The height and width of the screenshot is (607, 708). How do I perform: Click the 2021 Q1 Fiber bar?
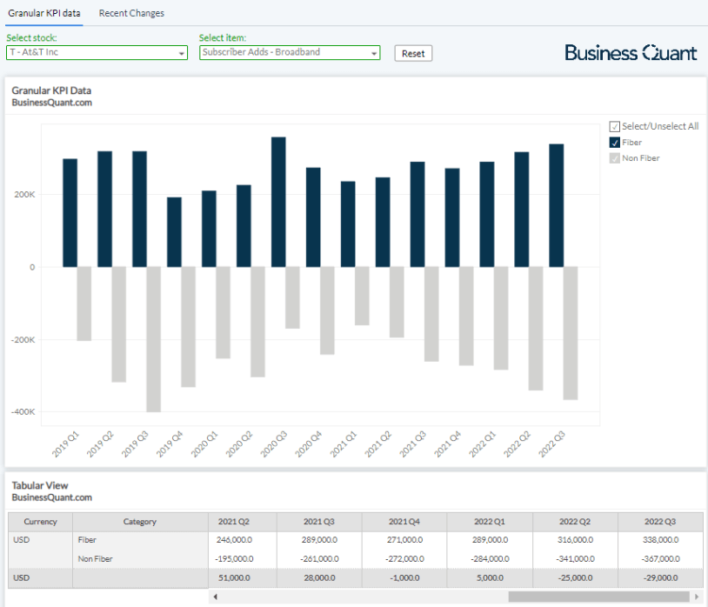click(348, 224)
